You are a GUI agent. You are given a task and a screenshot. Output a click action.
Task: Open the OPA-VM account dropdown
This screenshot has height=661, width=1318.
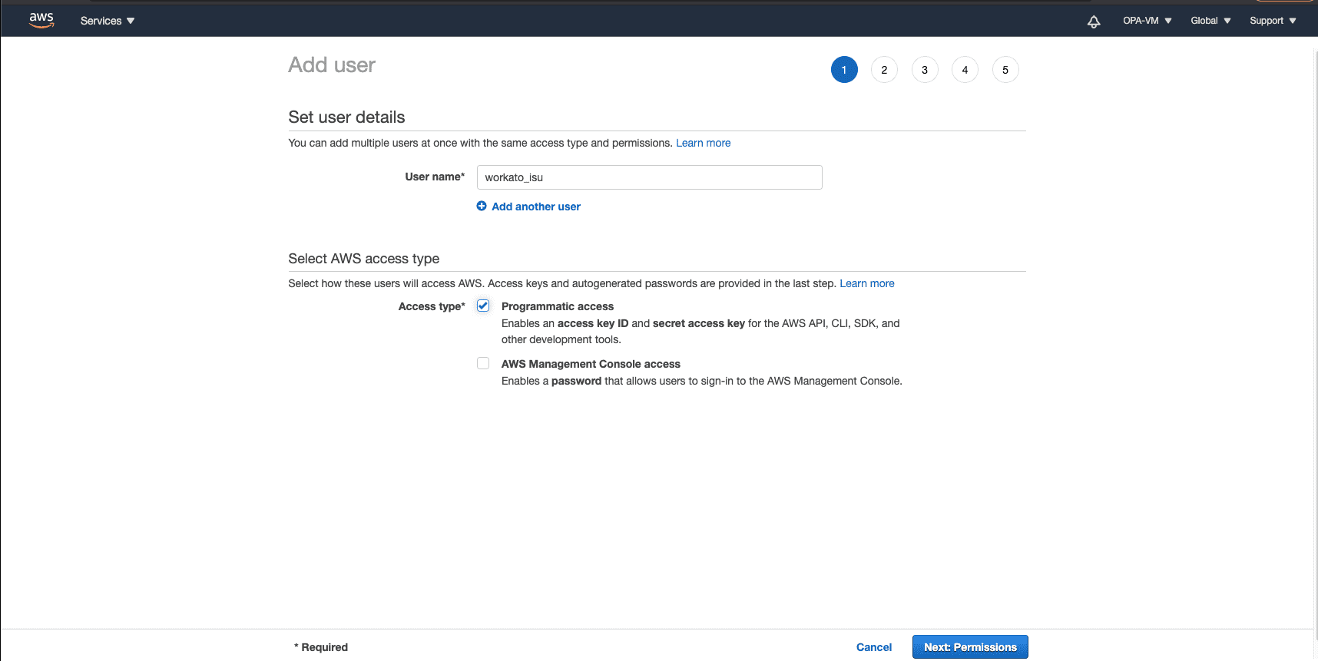pyautogui.click(x=1147, y=21)
